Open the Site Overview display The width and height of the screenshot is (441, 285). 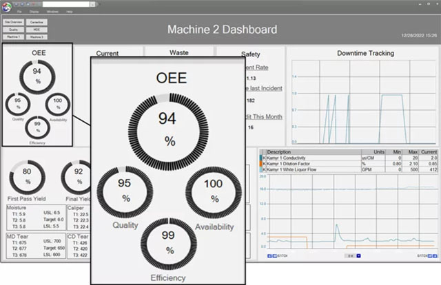(x=14, y=22)
